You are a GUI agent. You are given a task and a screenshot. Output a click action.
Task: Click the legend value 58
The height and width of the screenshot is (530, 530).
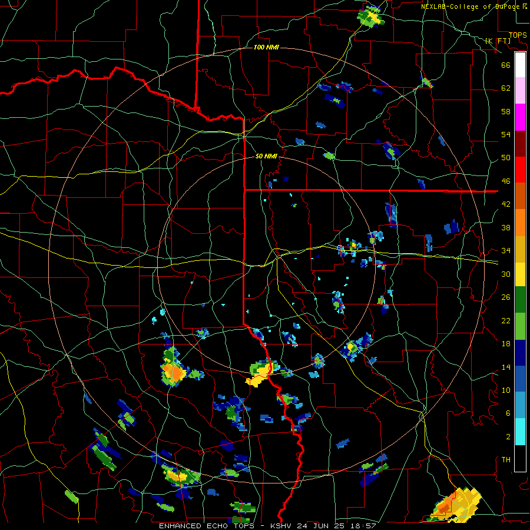[506, 111]
